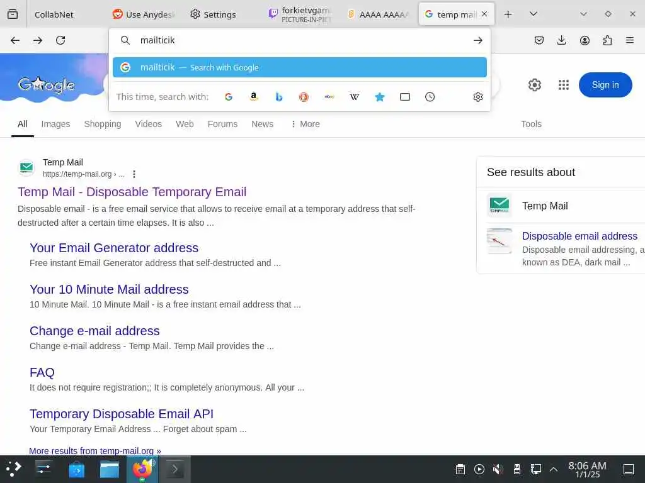Select the News search filter
The image size is (645, 483).
click(x=262, y=124)
